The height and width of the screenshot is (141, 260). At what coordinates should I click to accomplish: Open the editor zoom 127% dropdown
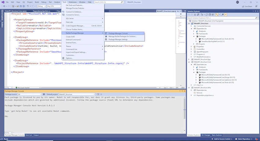click(x=8, y=88)
